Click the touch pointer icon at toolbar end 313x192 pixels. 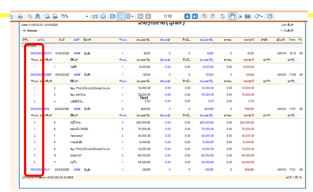pyautogui.click(x=269, y=16)
